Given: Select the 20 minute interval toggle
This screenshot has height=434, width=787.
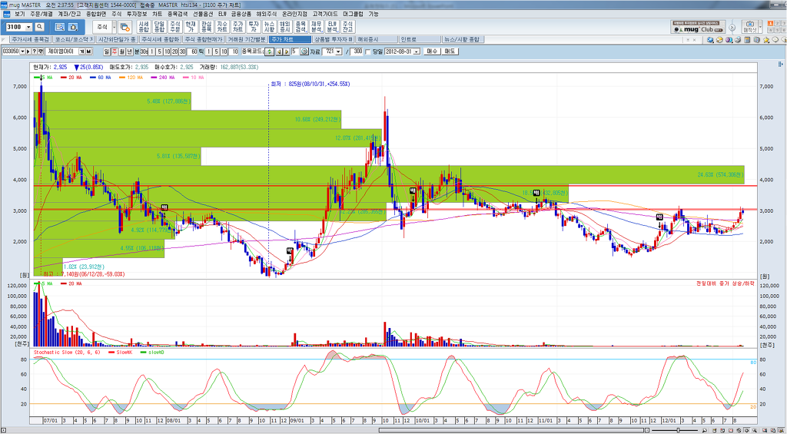Looking at the screenshot, I should pyautogui.click(x=175, y=51).
